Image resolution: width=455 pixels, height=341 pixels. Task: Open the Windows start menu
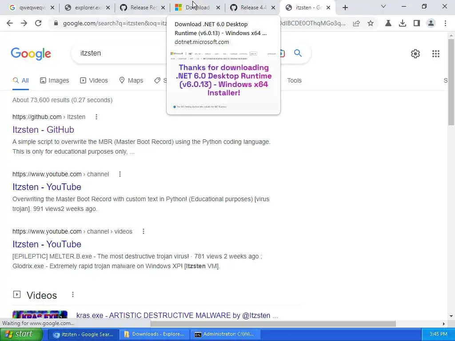pyautogui.click(x=21, y=334)
